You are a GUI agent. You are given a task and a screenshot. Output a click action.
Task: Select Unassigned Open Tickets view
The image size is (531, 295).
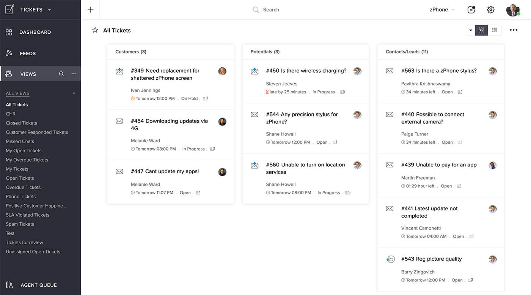[33, 252]
